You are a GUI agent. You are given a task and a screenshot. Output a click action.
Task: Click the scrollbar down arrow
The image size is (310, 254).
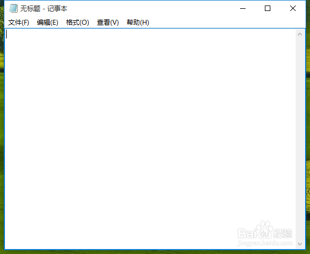[300, 244]
